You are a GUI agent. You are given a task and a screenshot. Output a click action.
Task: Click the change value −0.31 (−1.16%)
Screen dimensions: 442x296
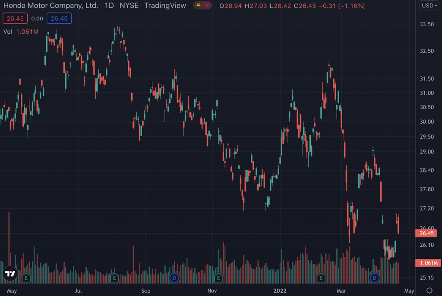click(342, 6)
